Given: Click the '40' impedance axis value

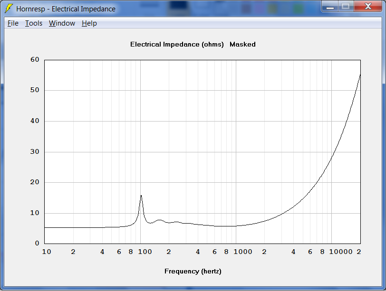Looking at the screenshot, I should 35,121.
